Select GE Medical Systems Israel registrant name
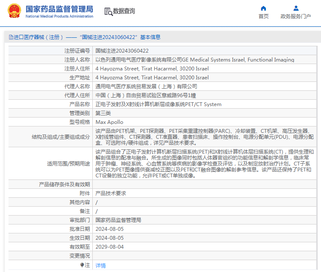 (x=195, y=60)
